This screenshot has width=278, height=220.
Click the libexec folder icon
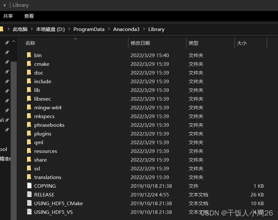coord(29,98)
